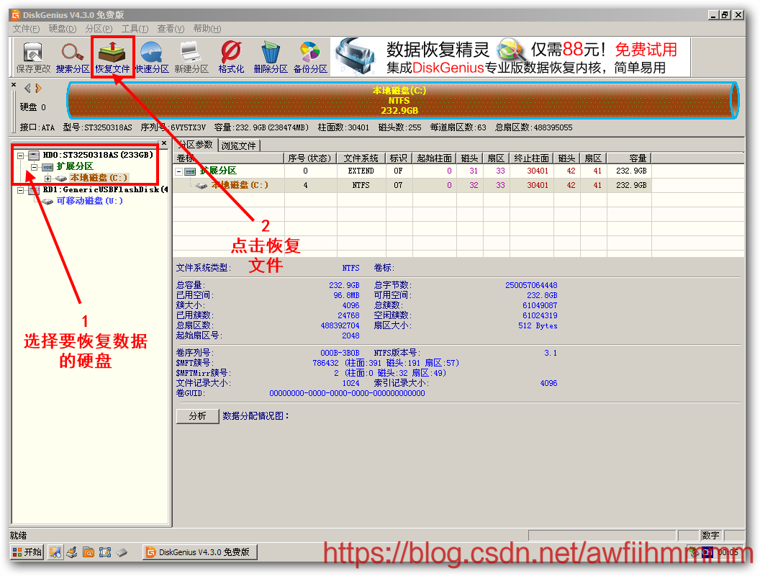Click the 扩展分区 icon in partition table
The width and height of the screenshot is (760, 576).
(x=190, y=171)
